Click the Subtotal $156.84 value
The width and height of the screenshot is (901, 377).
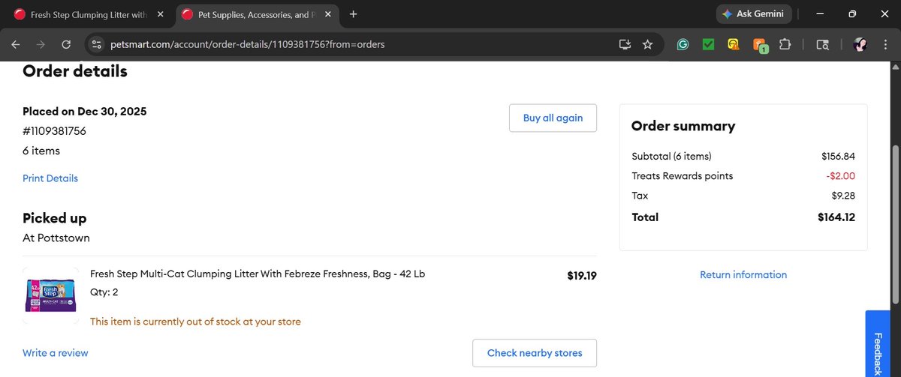(839, 157)
